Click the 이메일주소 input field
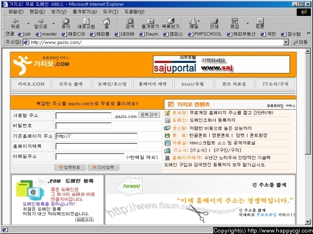Viewport: 313px width, 234px height. 90,156
